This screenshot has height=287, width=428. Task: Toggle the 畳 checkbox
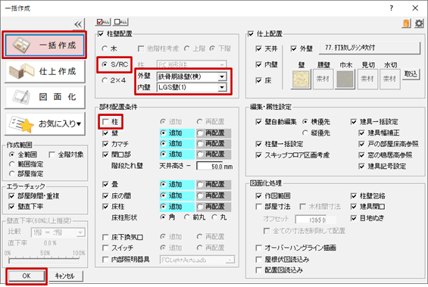tap(105, 185)
